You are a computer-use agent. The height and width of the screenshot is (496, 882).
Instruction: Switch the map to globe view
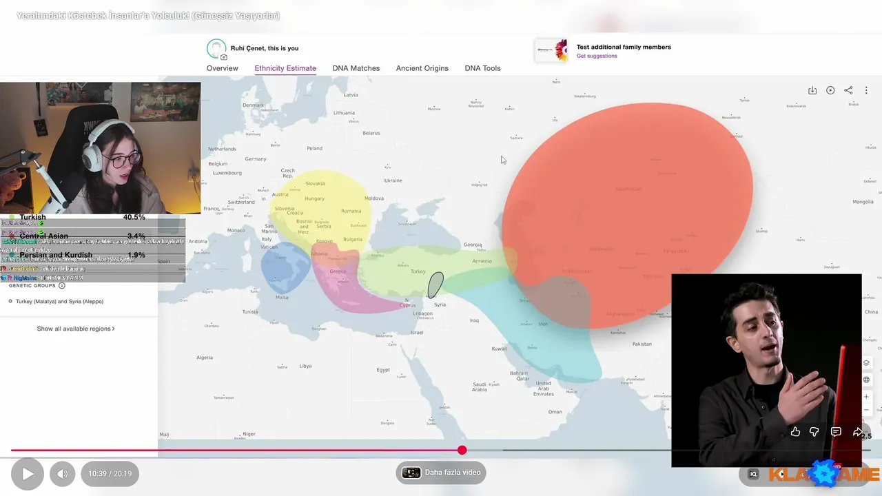tap(867, 380)
